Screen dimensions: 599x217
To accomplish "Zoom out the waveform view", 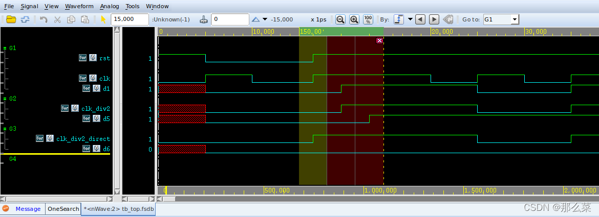I will [x=340, y=19].
